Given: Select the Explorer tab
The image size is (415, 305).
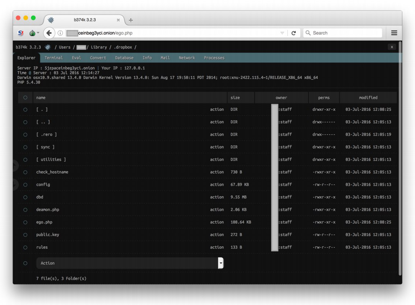Looking at the screenshot, I should click(x=26, y=57).
